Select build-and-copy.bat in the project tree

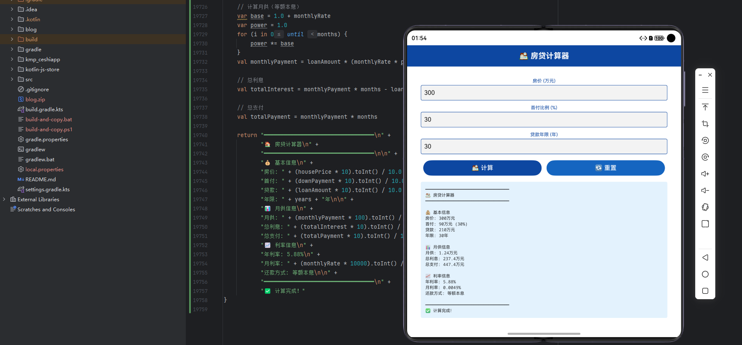pos(49,120)
